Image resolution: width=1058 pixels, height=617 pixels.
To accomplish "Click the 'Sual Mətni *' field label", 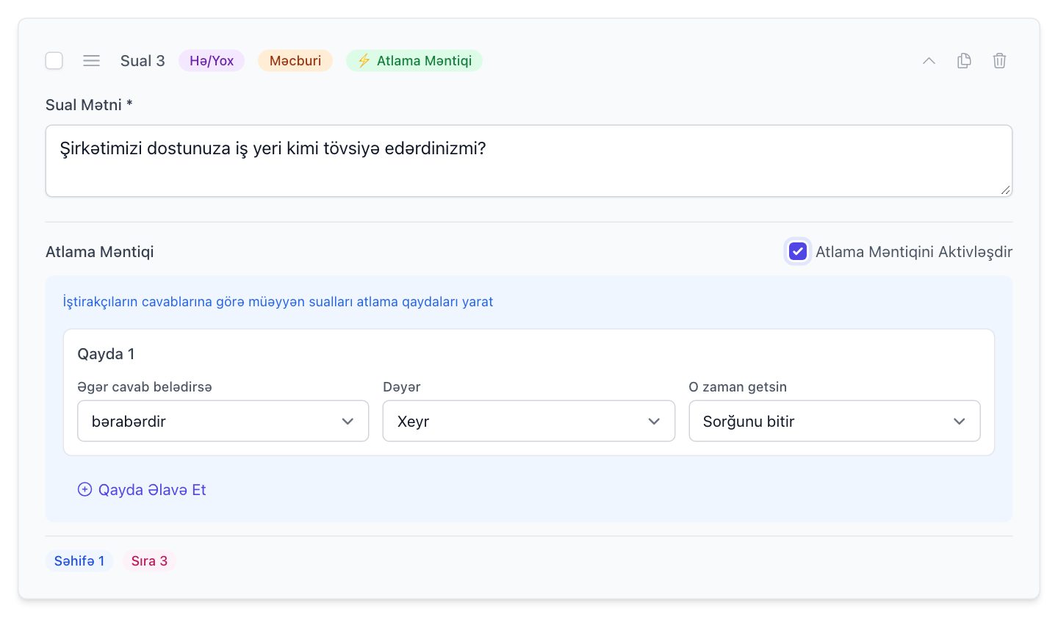I will (x=89, y=104).
